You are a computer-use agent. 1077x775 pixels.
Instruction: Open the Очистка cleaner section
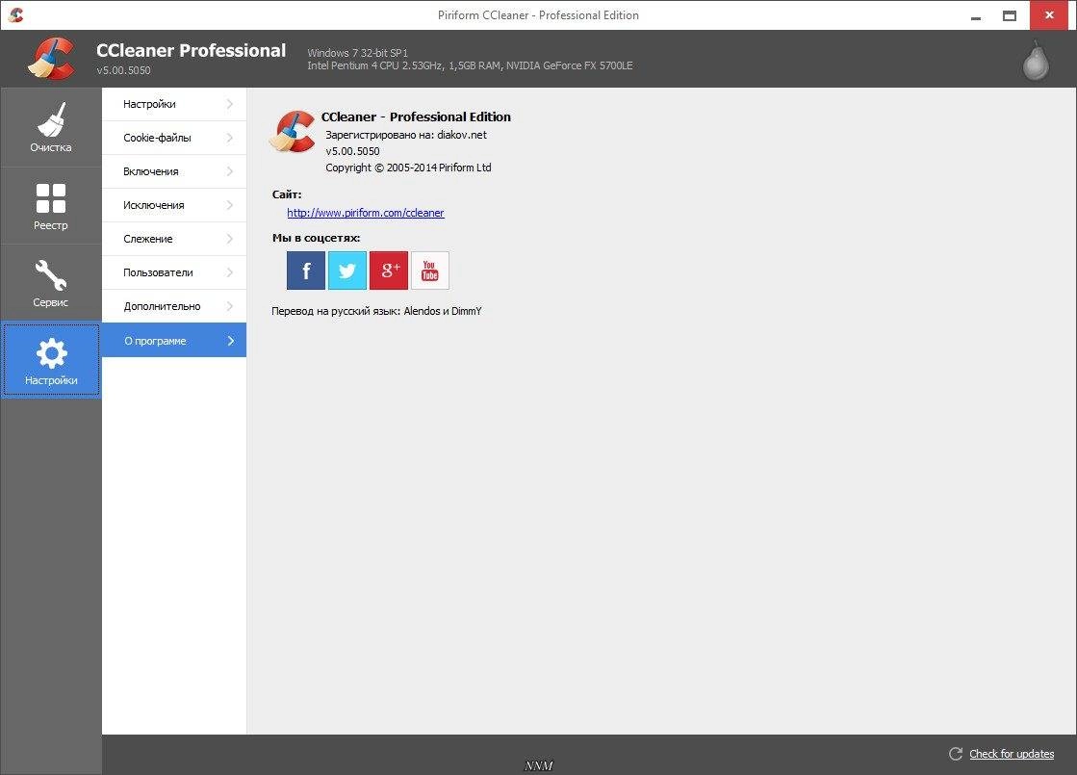point(51,127)
